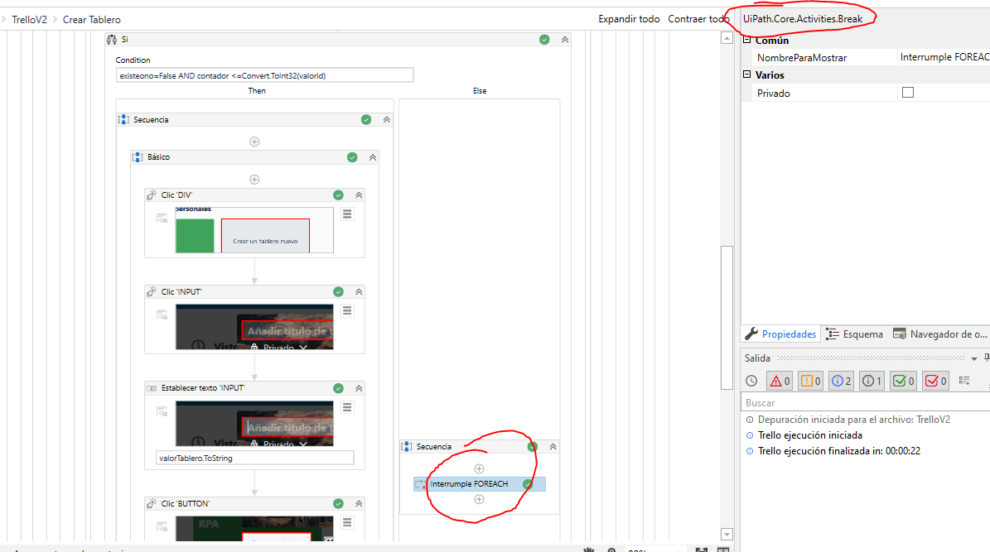Open options menu of Clic 'BUTTON'
The image size is (990, 552).
point(347,523)
